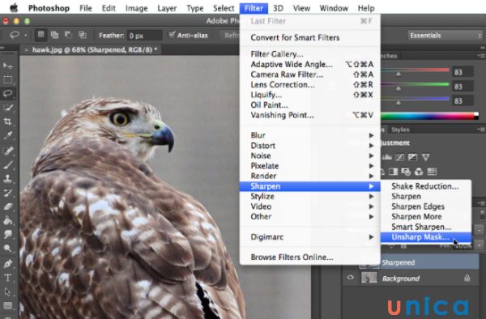Image resolution: width=486 pixels, height=319 pixels.
Task: Add a Color Lookup adjustment icon
Action: (432, 172)
